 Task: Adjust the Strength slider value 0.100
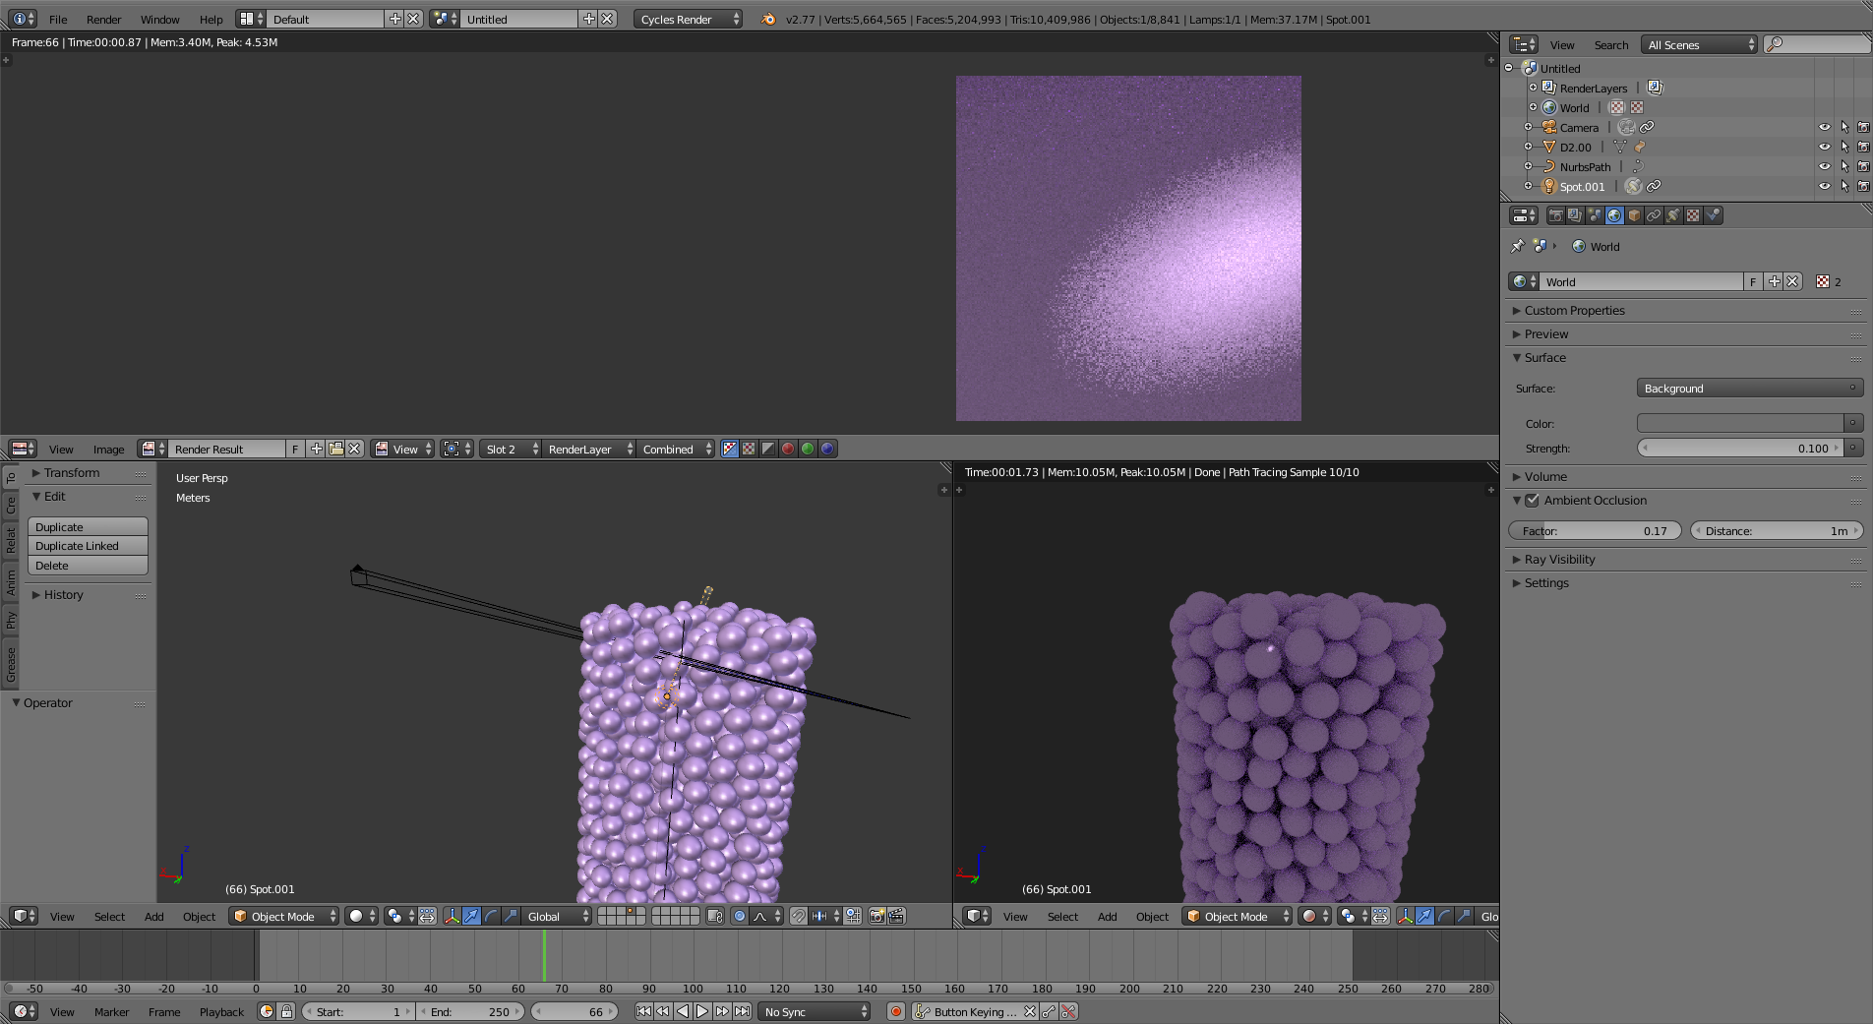pos(1739,448)
